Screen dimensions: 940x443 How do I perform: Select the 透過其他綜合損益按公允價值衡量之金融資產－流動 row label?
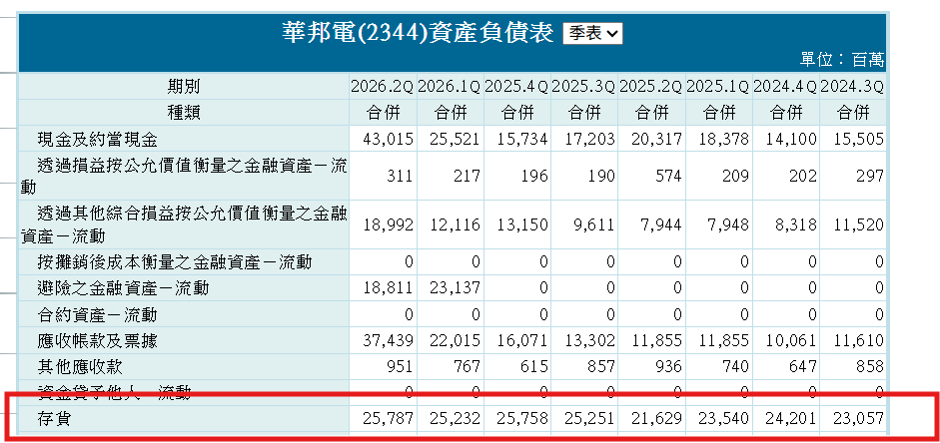[184, 225]
